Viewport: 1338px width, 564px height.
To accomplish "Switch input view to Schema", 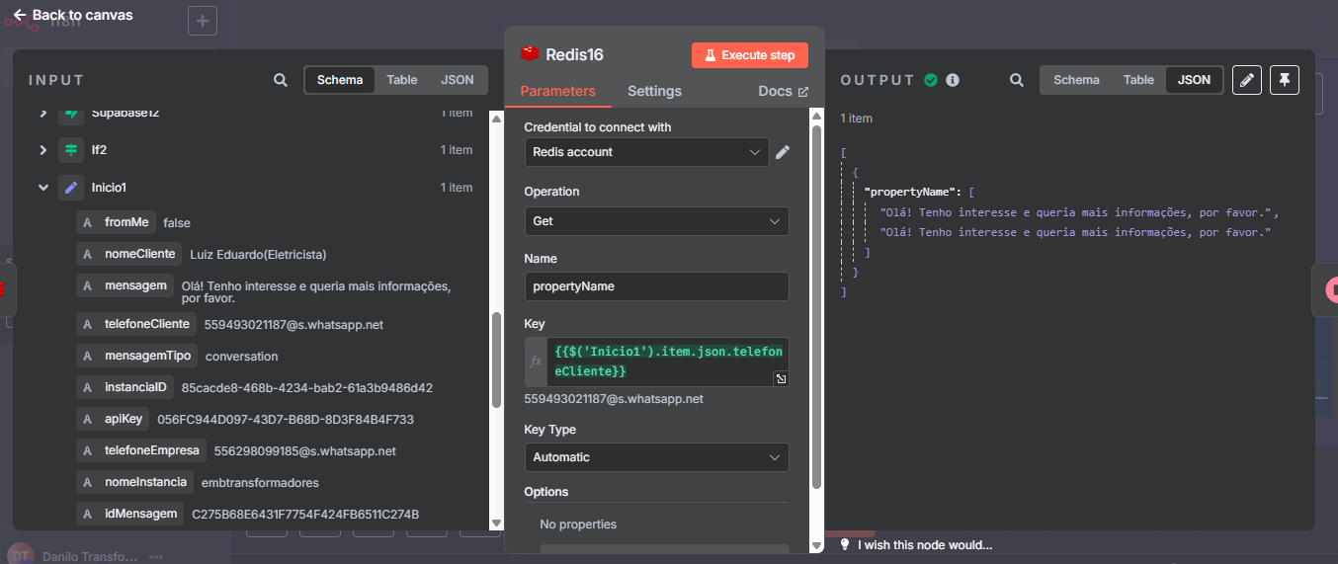I will (x=340, y=80).
